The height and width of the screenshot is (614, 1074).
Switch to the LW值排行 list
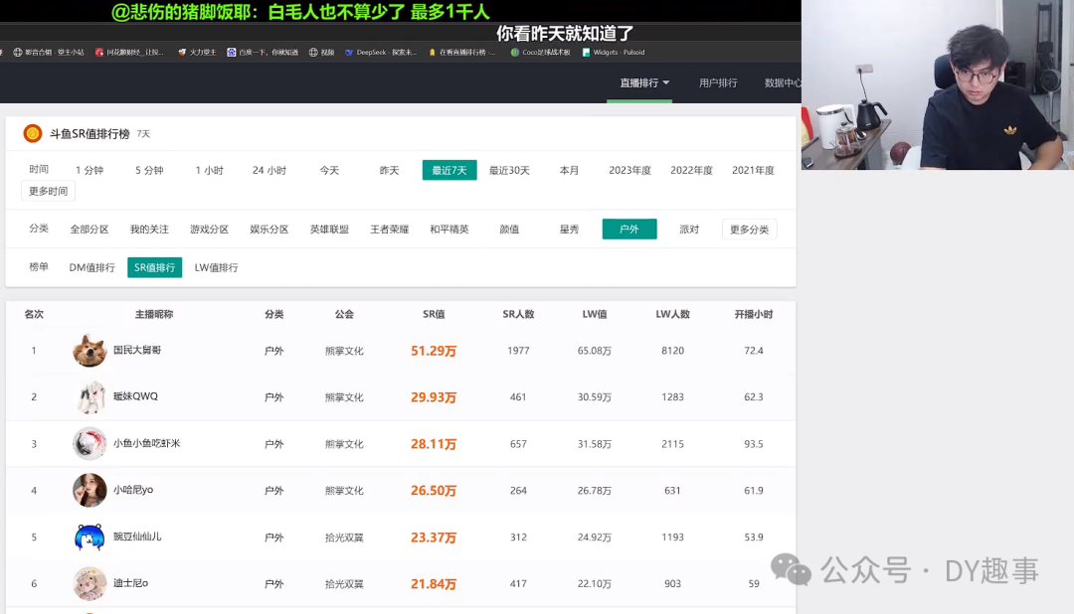coord(217,267)
